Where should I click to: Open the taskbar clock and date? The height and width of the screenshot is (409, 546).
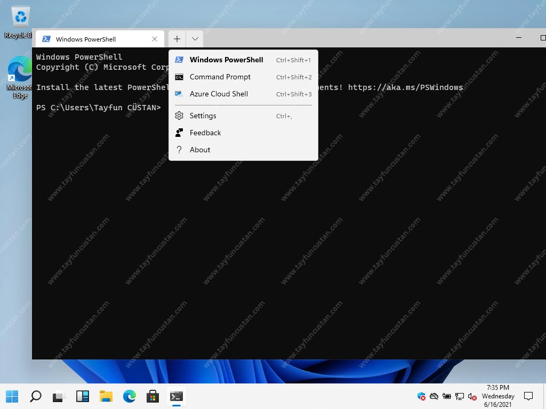[x=498, y=396]
